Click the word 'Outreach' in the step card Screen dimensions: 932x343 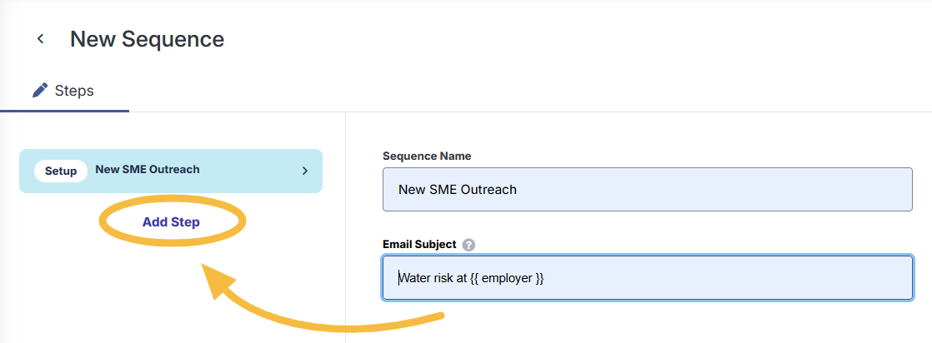click(x=178, y=169)
